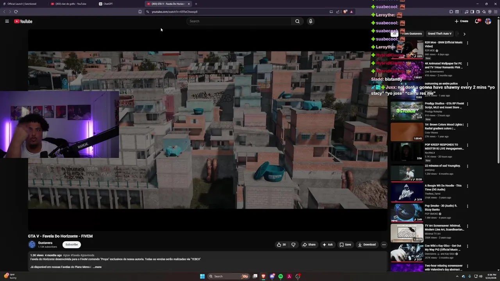Open more actions ellipsis beside Download

(x=384, y=245)
